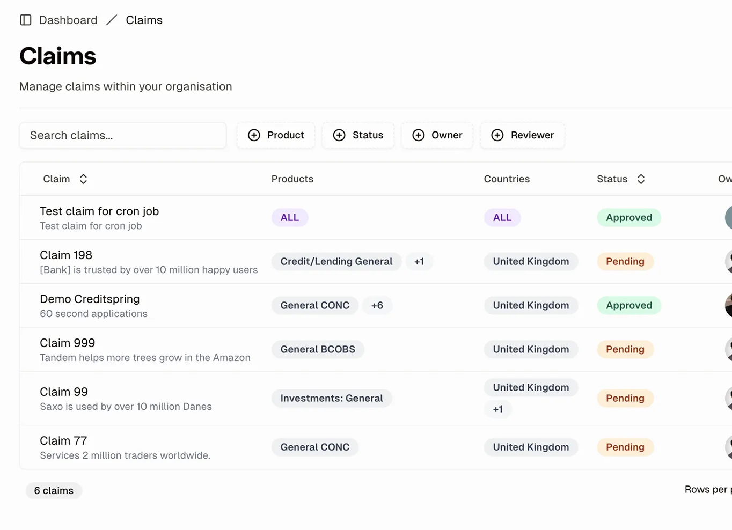This screenshot has width=732, height=530.
Task: Click the plus icon on Reviewer filter
Action: click(x=497, y=135)
